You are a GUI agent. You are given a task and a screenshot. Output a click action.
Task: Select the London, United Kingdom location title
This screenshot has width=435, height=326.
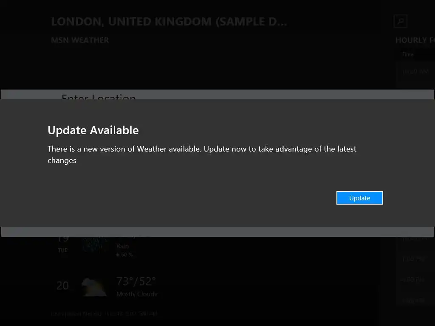[169, 22]
